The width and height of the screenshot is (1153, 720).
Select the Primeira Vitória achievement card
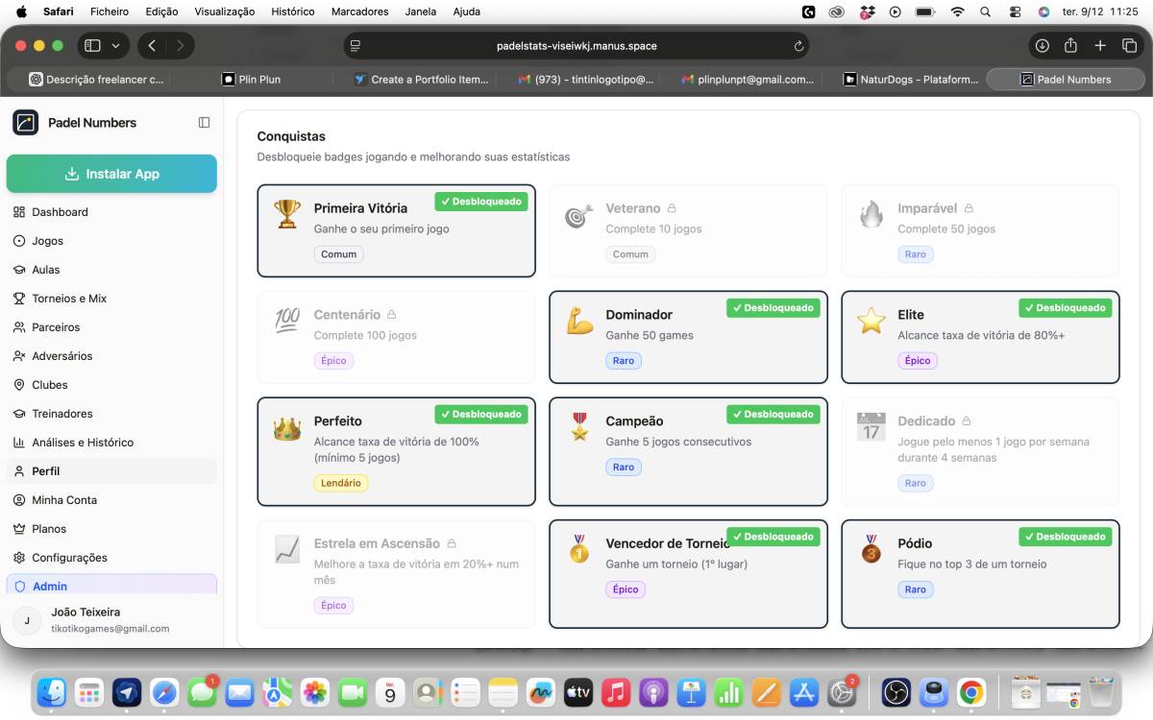coord(396,230)
